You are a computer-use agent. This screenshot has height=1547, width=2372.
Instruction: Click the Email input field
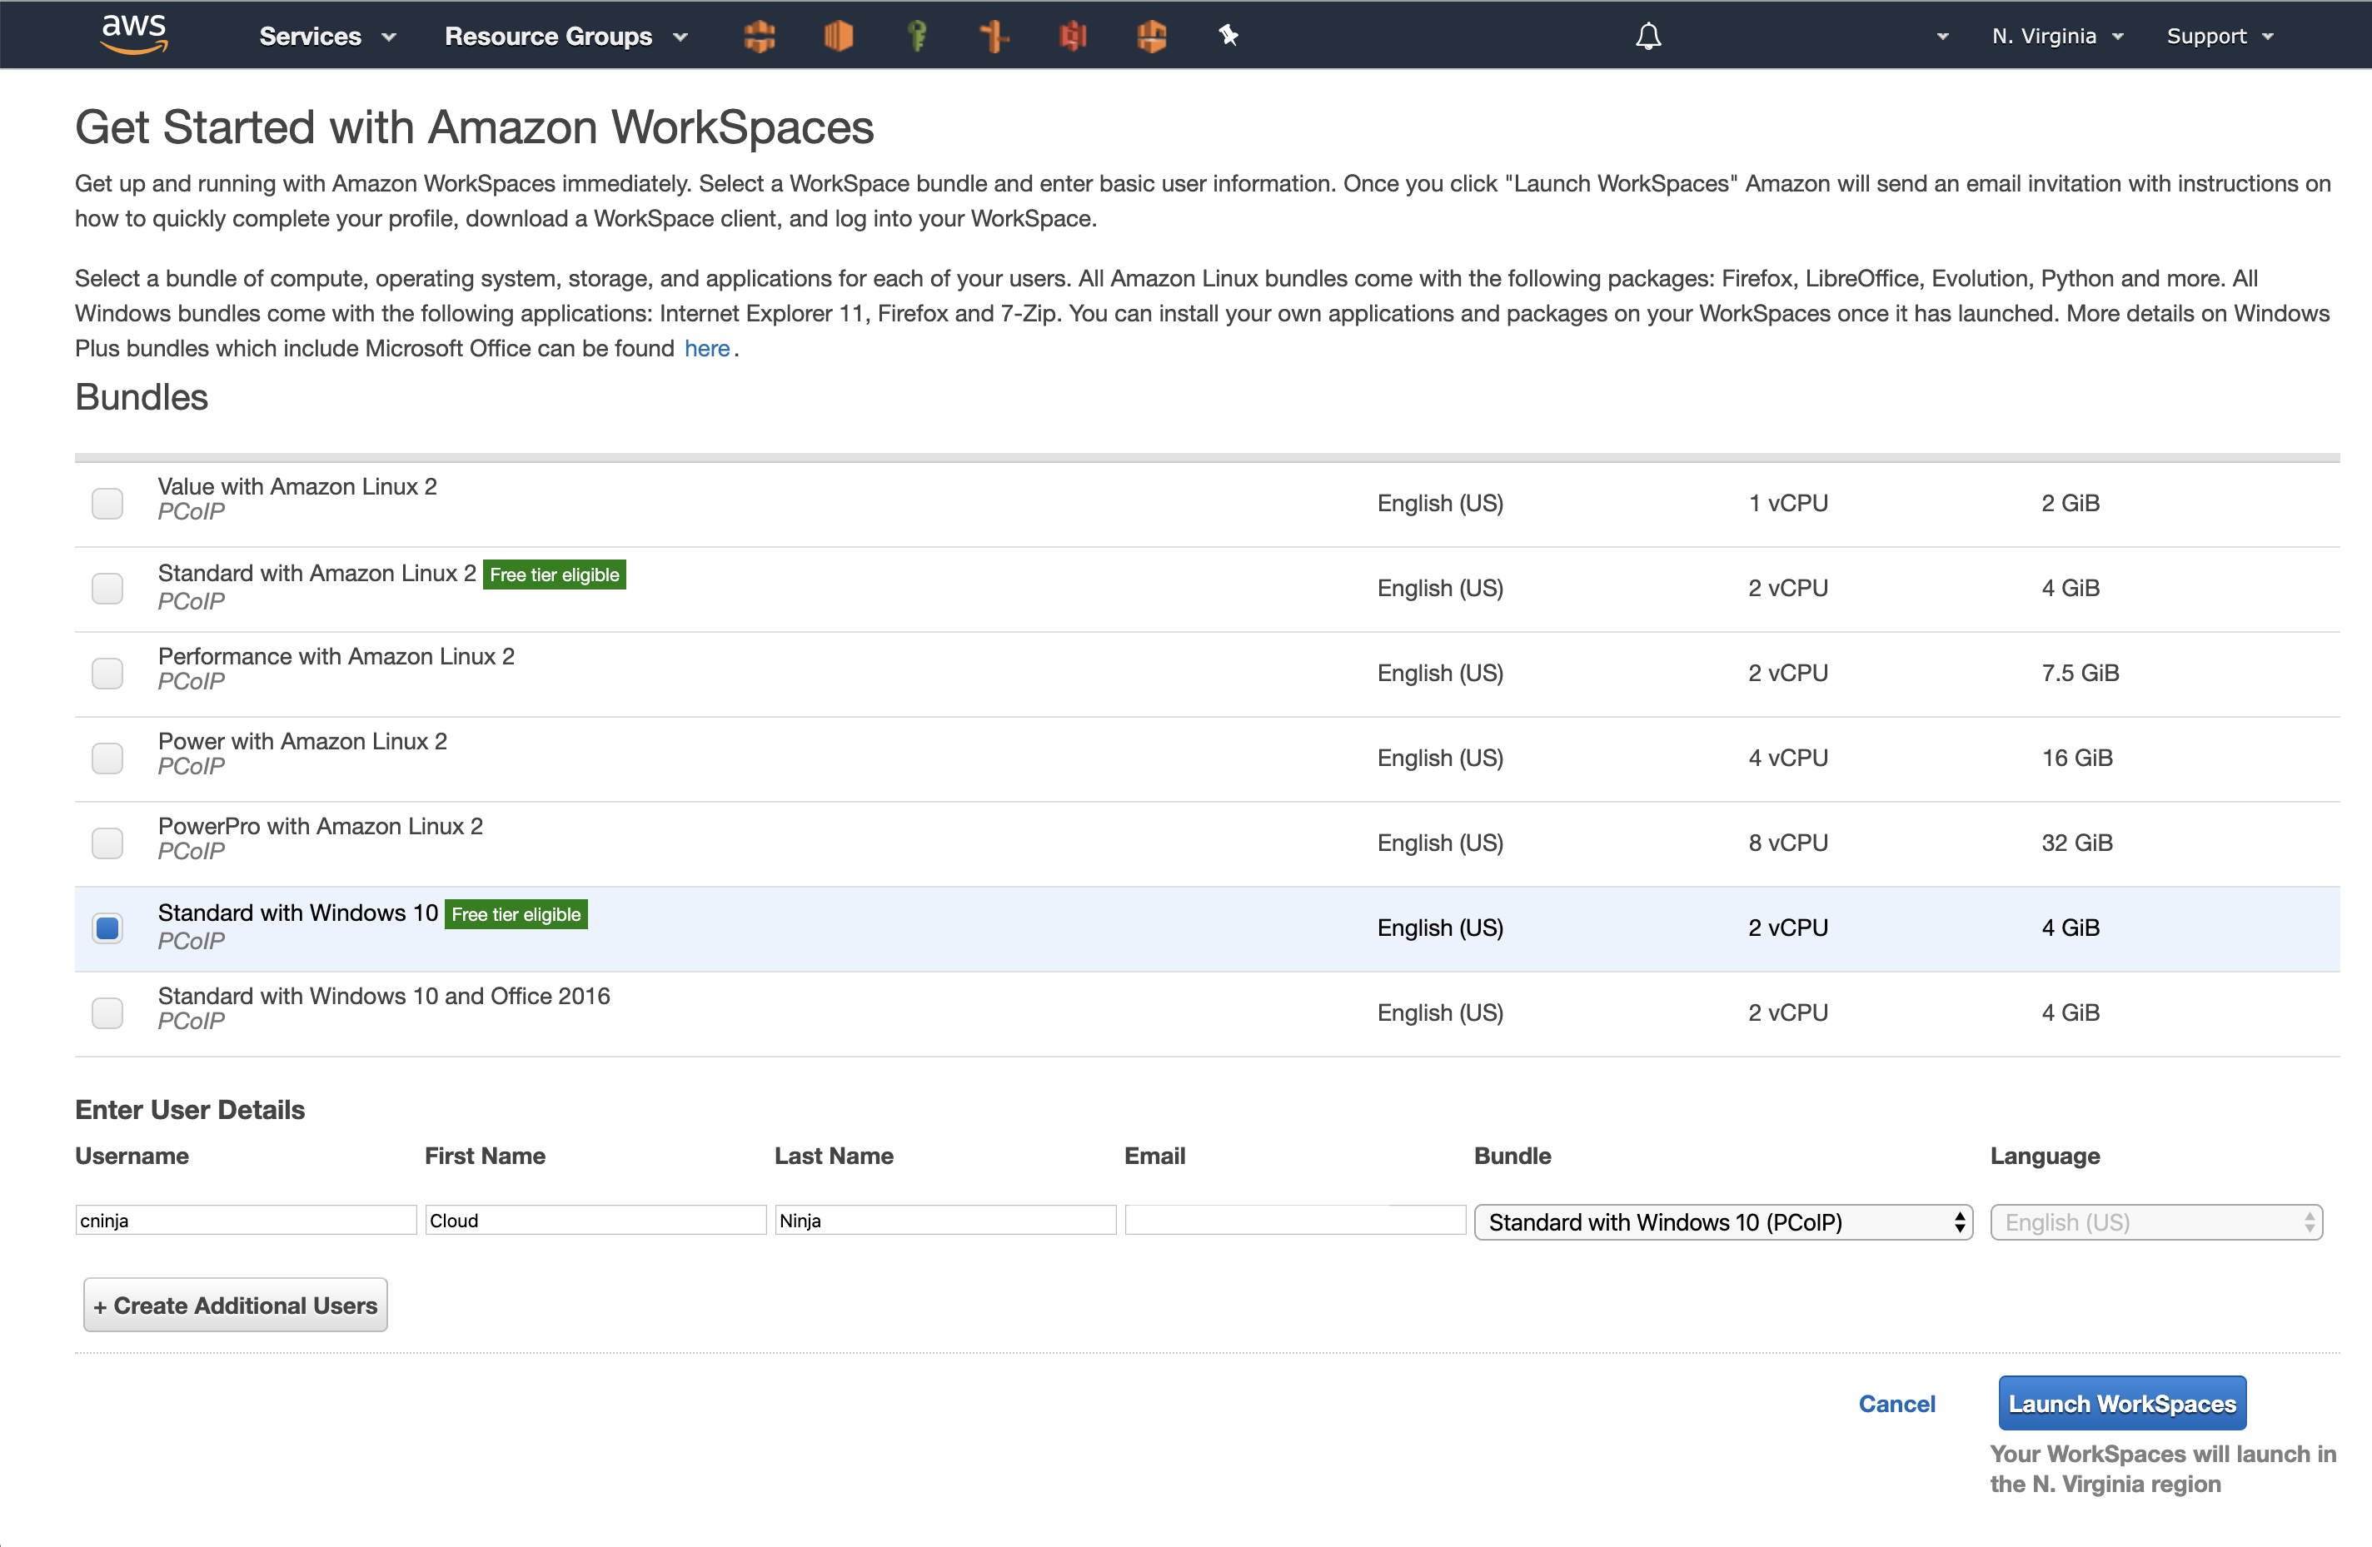tap(1293, 1219)
